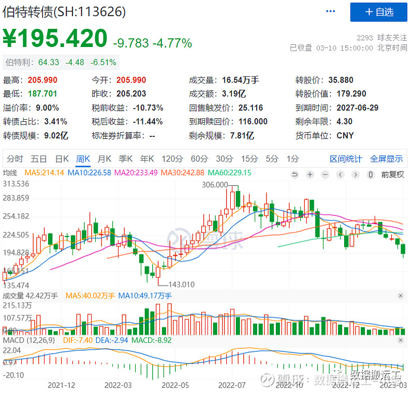The image size is (414, 393).
Task: Click the 均线 indicator label
Action: click(x=10, y=173)
